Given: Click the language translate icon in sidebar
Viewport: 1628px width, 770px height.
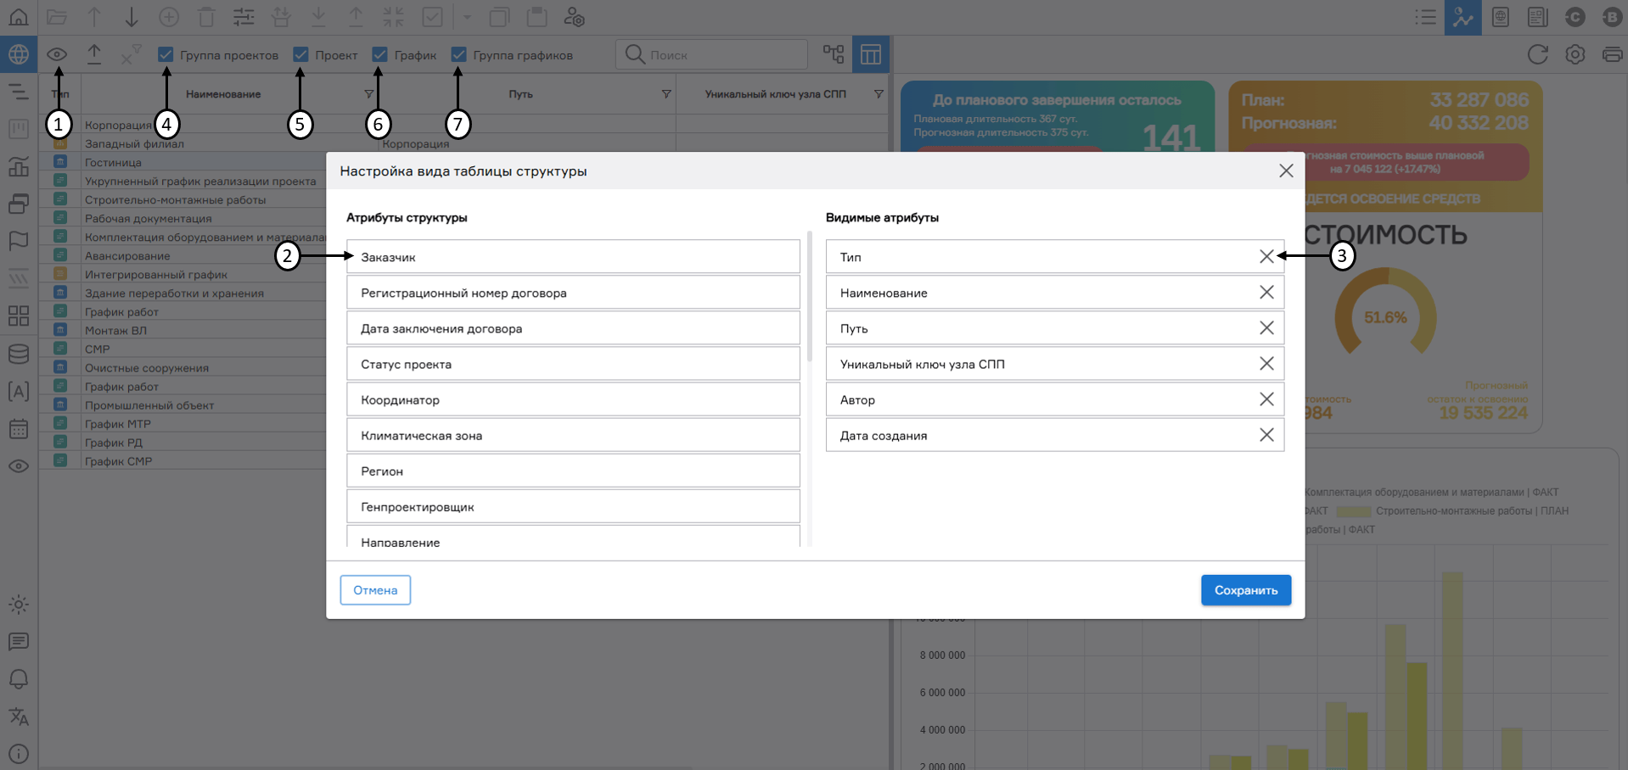Looking at the screenshot, I should click(x=19, y=717).
